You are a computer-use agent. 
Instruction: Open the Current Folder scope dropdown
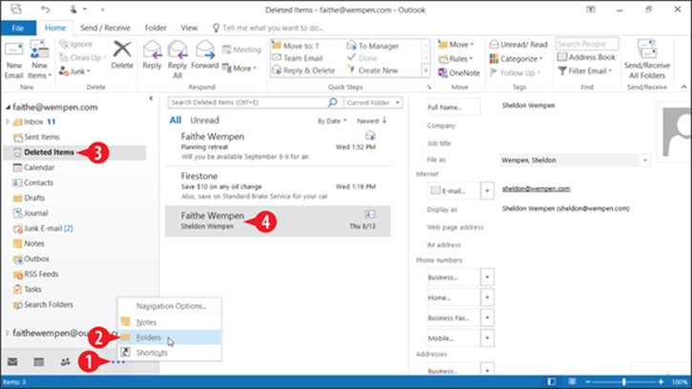point(373,103)
